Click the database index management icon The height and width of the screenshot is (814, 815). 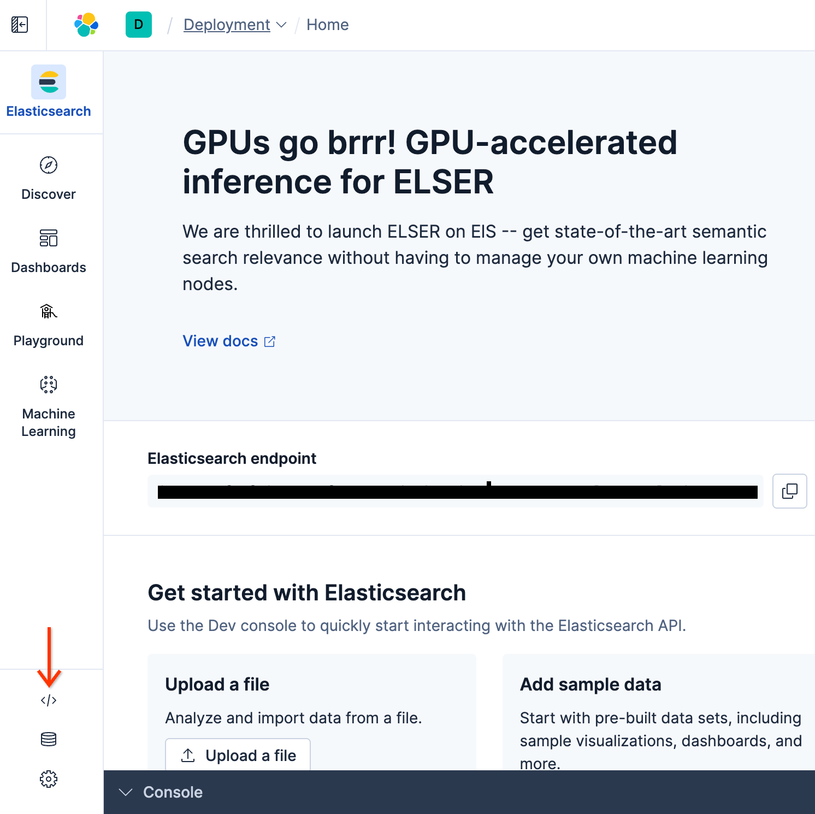point(48,739)
